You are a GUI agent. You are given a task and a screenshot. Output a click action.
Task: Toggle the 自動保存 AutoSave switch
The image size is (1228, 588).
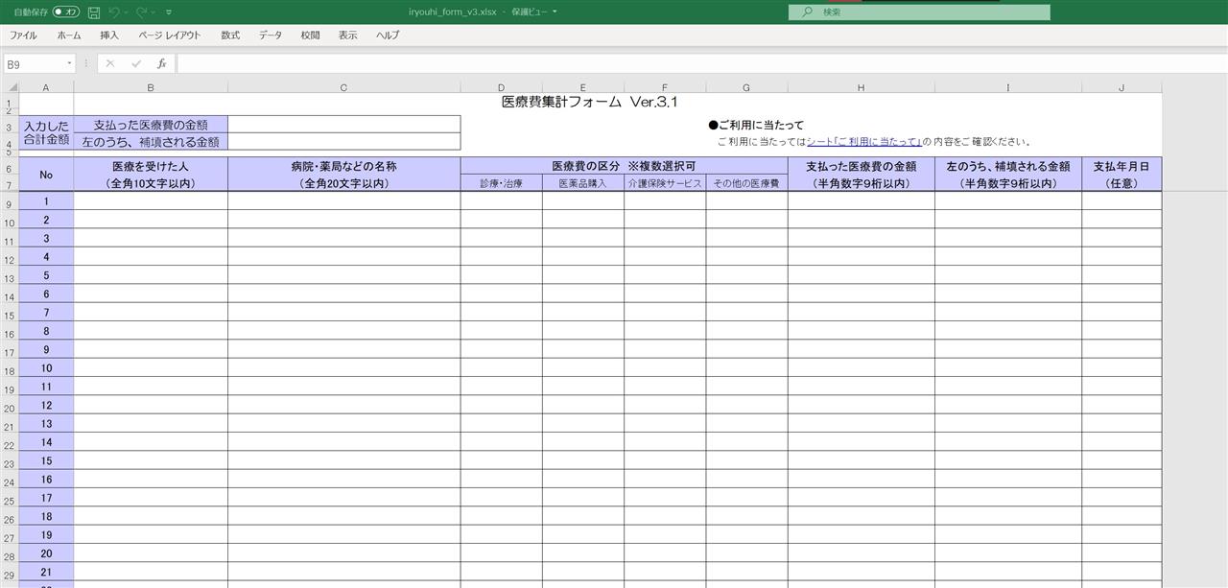(66, 12)
